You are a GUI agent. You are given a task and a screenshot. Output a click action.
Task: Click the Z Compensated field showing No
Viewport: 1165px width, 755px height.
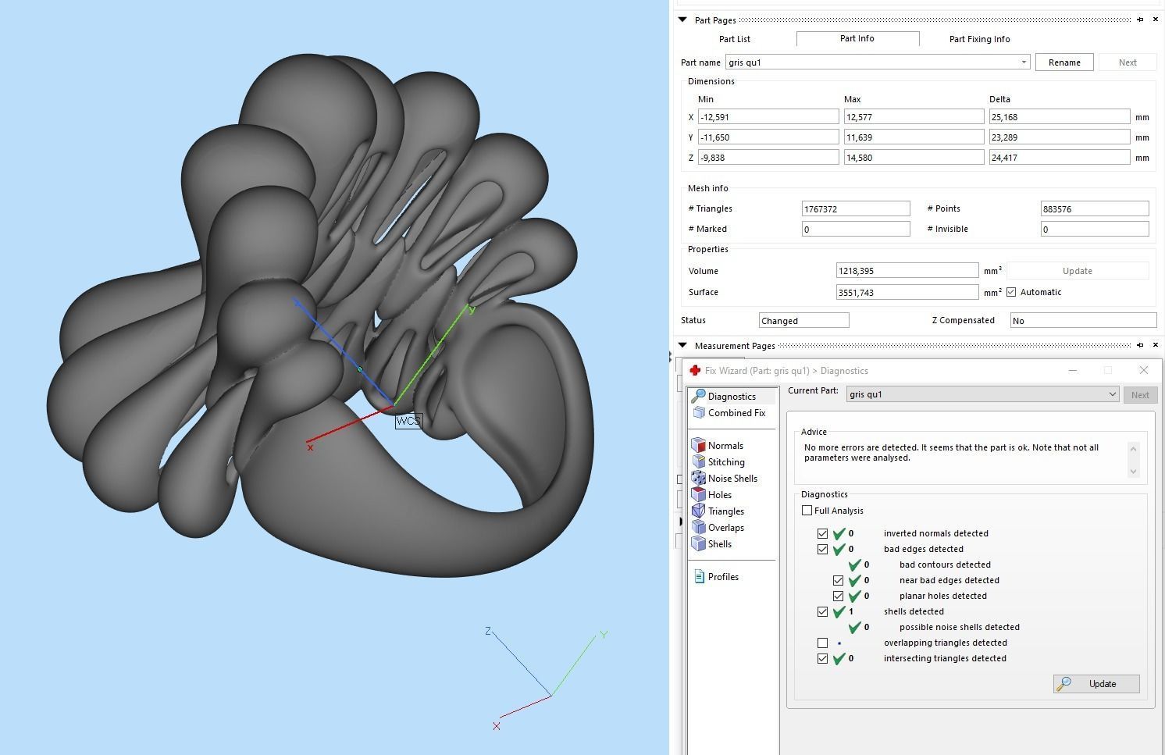pos(1083,320)
